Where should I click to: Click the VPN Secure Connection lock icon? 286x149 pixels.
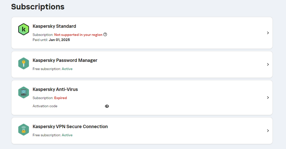coord(23,130)
